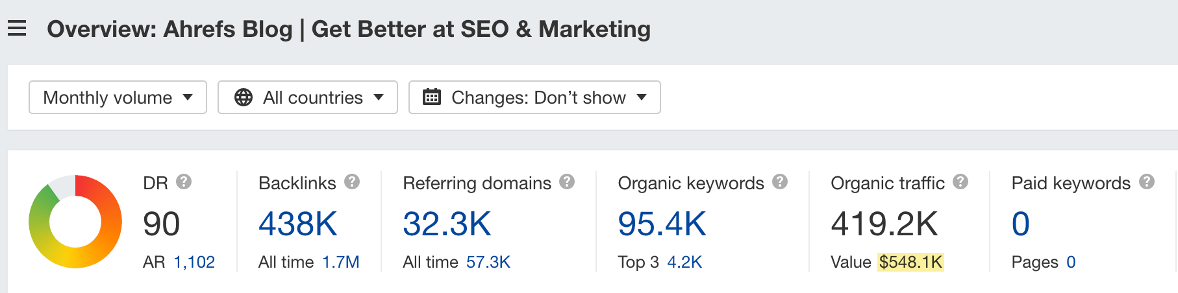
Task: Open the 95.4K organic keywords link
Action: tap(662, 224)
